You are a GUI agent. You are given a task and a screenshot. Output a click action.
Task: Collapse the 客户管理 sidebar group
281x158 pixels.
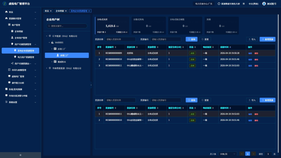click(35, 25)
